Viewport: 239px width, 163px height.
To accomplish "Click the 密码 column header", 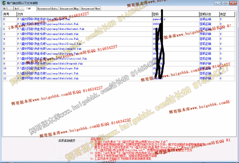I will [x=176, y=14].
